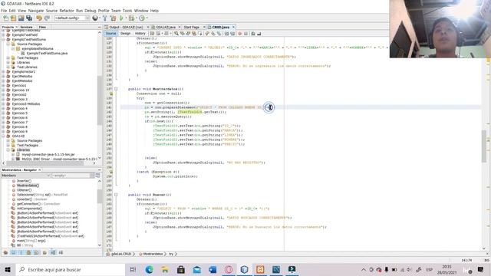The image size is (491, 276).
Task: Select Obtener() in Navigator members
Action: pos(24,190)
